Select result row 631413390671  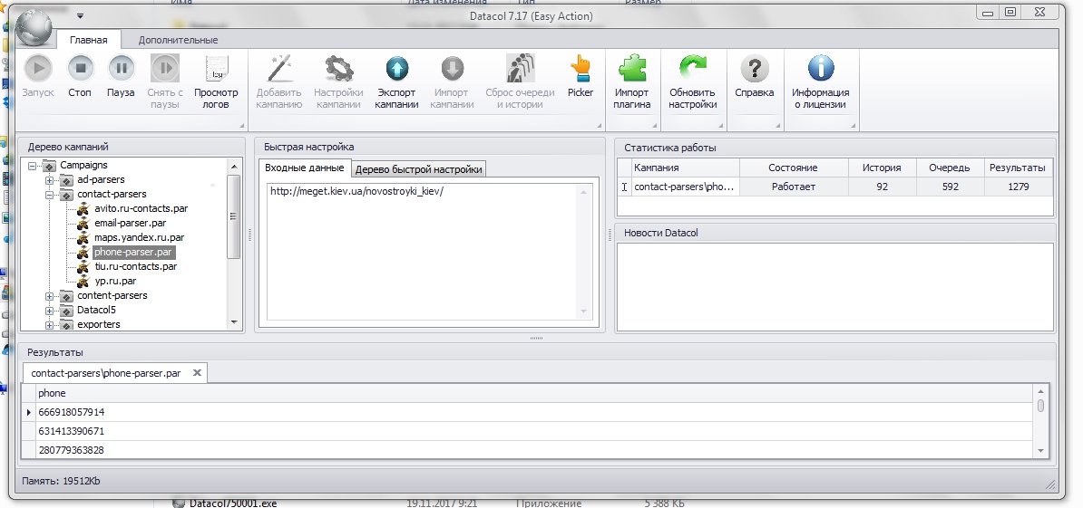pos(534,432)
